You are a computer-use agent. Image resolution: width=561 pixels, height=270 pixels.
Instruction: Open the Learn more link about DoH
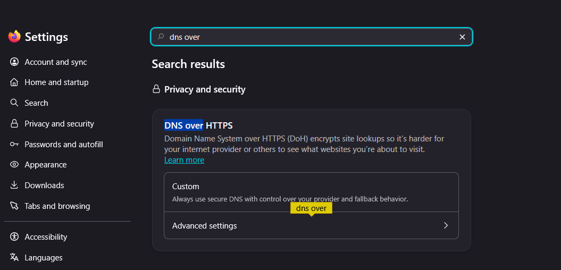click(x=185, y=160)
